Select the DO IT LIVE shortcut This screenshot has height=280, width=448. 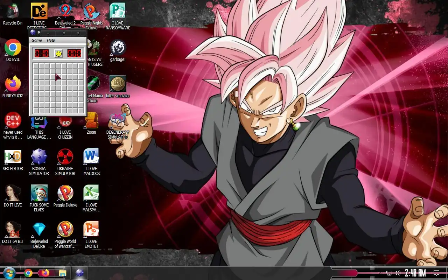tap(13, 196)
